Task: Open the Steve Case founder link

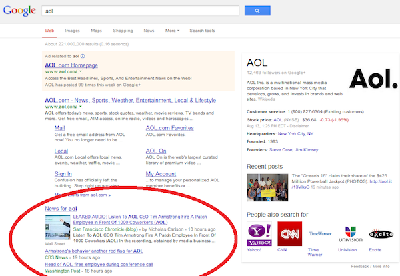Action: pos(281,150)
